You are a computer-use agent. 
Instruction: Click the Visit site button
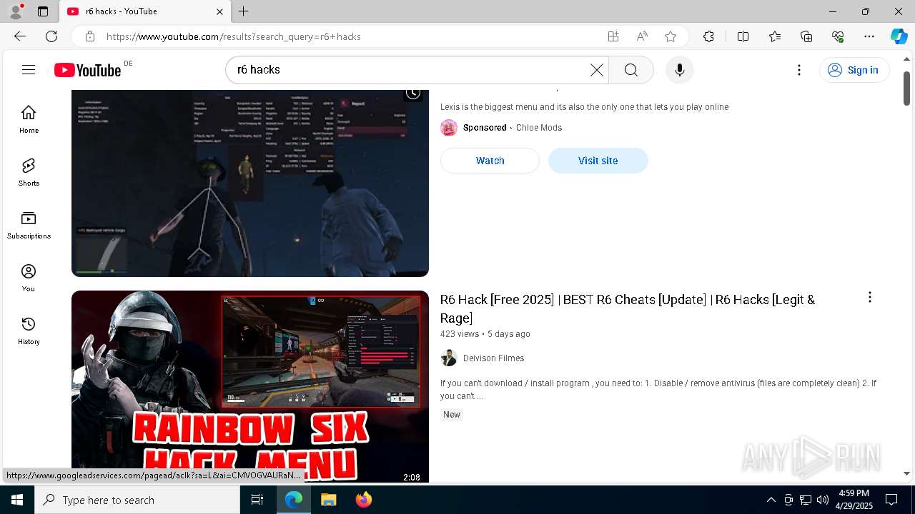tap(598, 161)
